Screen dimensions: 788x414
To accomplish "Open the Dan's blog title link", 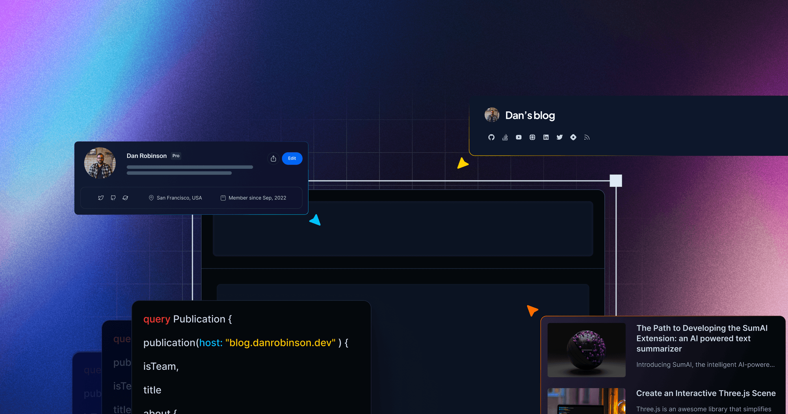I will [530, 116].
